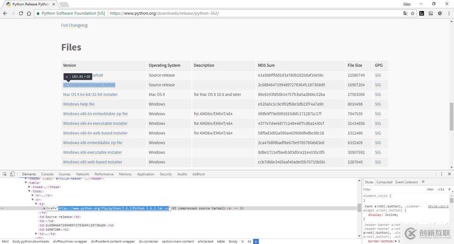This screenshot has width=454, height=244.
Task: Show more Styles sidebar tabs chevron
Action: [x=423, y=182]
